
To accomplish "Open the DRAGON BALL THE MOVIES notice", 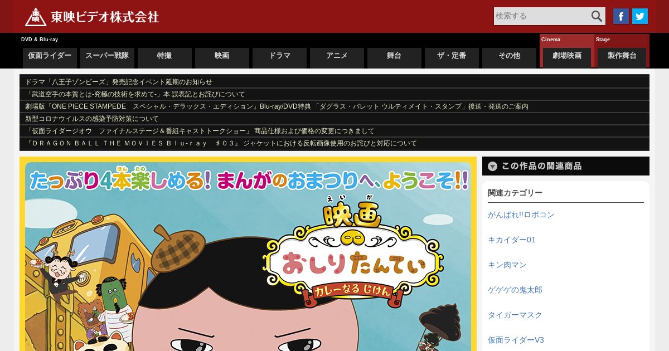I will pos(221,143).
